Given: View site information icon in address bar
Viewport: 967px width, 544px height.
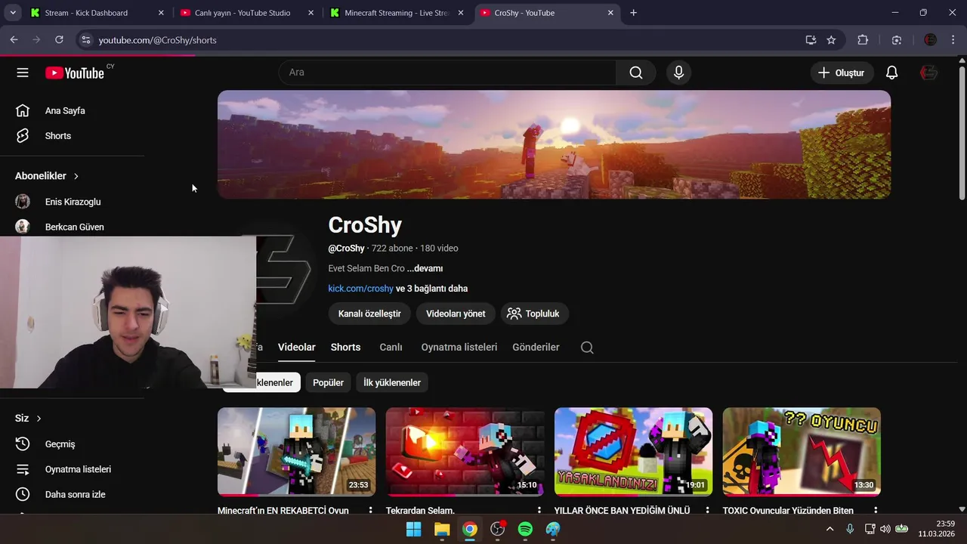Looking at the screenshot, I should 85,40.
